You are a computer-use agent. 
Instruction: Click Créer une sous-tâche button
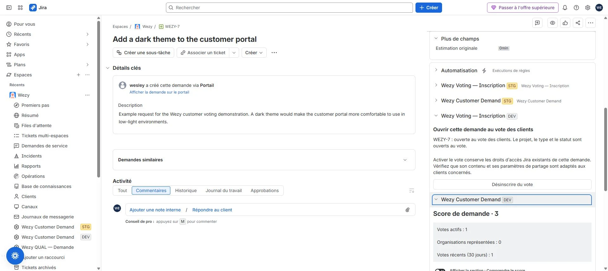click(x=143, y=53)
